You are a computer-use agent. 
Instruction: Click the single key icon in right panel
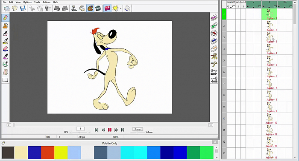point(214,64)
